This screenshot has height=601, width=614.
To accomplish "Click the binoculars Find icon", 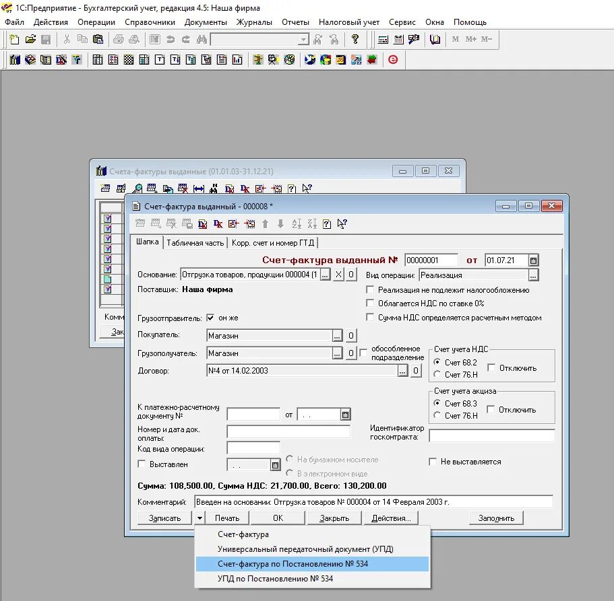I will pyautogui.click(x=202, y=39).
